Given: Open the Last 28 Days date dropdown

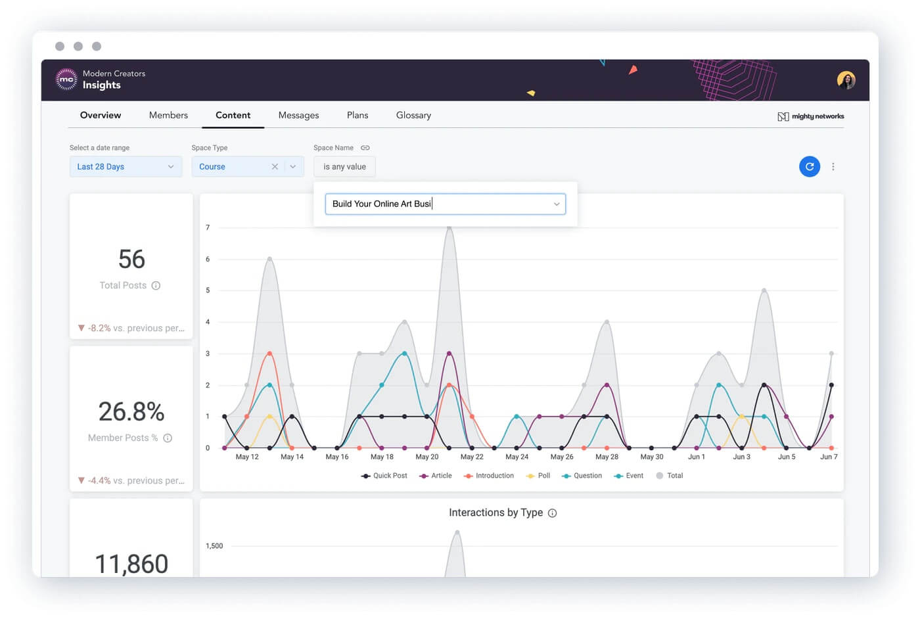Looking at the screenshot, I should point(126,167).
